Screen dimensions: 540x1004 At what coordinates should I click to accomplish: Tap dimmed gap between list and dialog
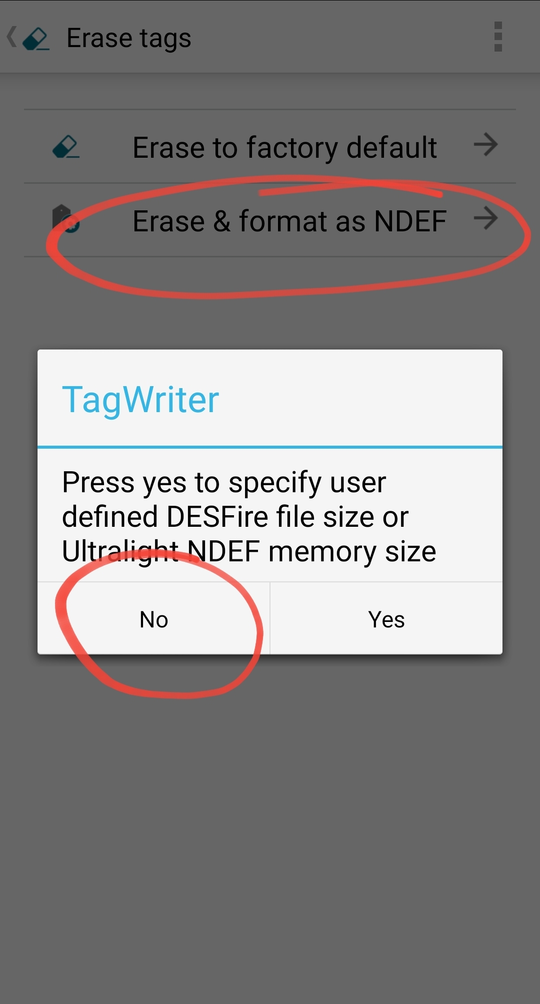tap(270, 320)
